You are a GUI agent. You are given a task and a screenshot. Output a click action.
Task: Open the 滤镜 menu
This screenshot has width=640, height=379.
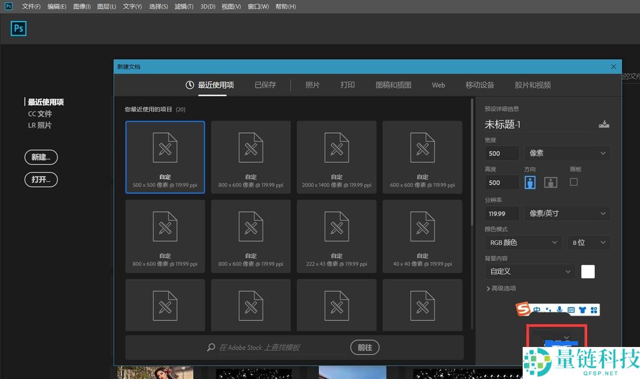pyautogui.click(x=184, y=6)
